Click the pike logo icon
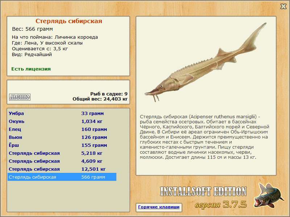290x217 pixels. 269,196
